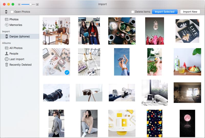Open the Last Import album
The height and width of the screenshot is (138, 205).
(17, 59)
